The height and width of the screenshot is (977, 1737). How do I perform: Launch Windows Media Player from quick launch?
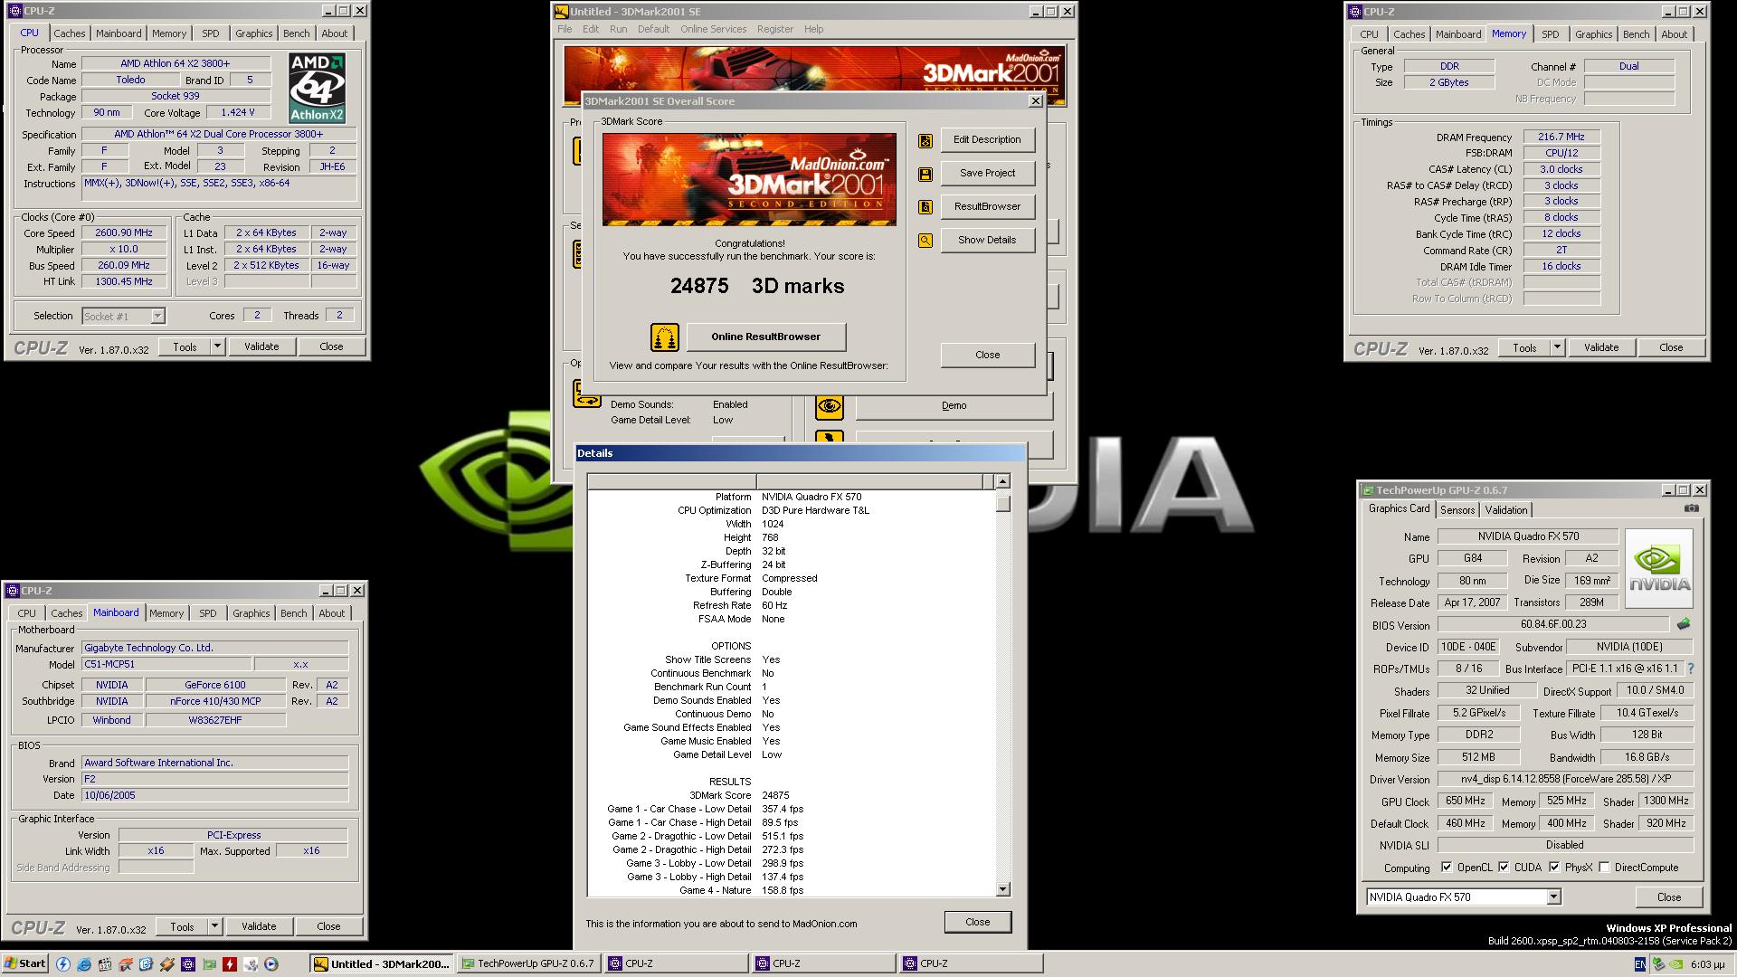(271, 964)
